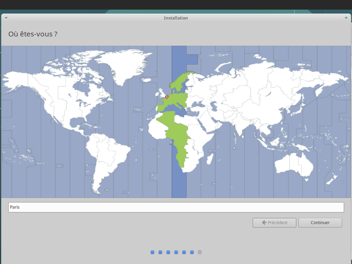Image resolution: width=352 pixels, height=264 pixels.
Task: Click the fourth progress dot indicator
Action: coord(176,252)
